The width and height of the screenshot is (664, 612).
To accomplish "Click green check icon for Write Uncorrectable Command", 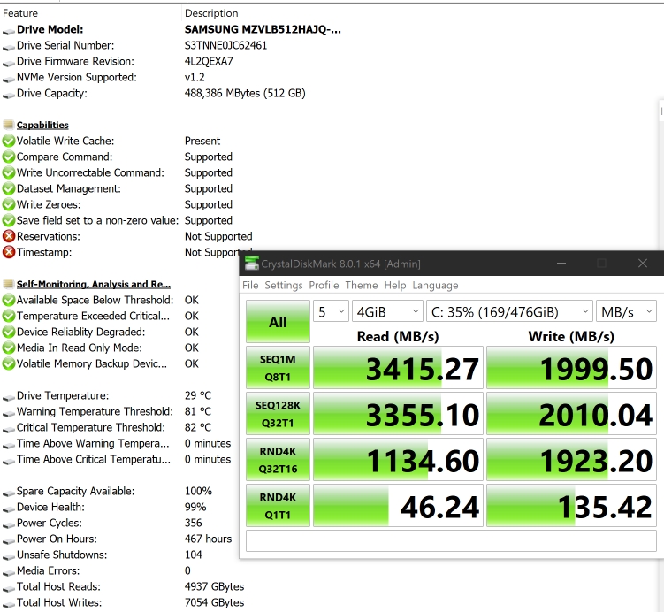I will [9, 172].
